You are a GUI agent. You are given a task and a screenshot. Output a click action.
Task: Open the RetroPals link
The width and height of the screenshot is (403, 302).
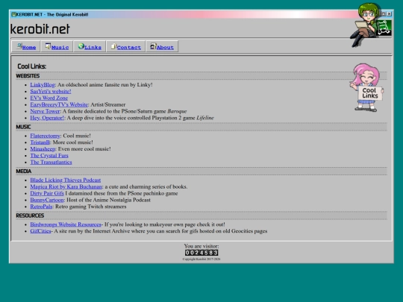(41, 207)
